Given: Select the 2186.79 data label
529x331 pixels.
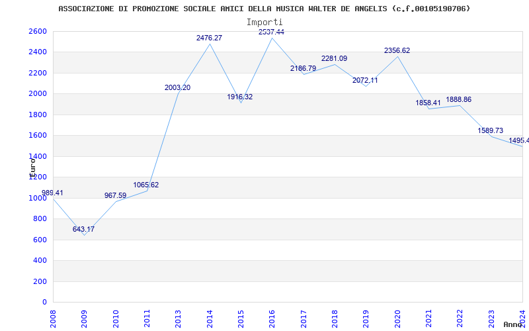Looking at the screenshot, I should (x=303, y=69).
